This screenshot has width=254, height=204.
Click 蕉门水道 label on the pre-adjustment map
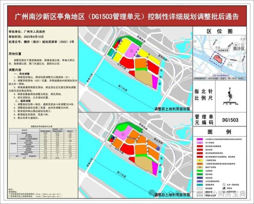[123, 88]
